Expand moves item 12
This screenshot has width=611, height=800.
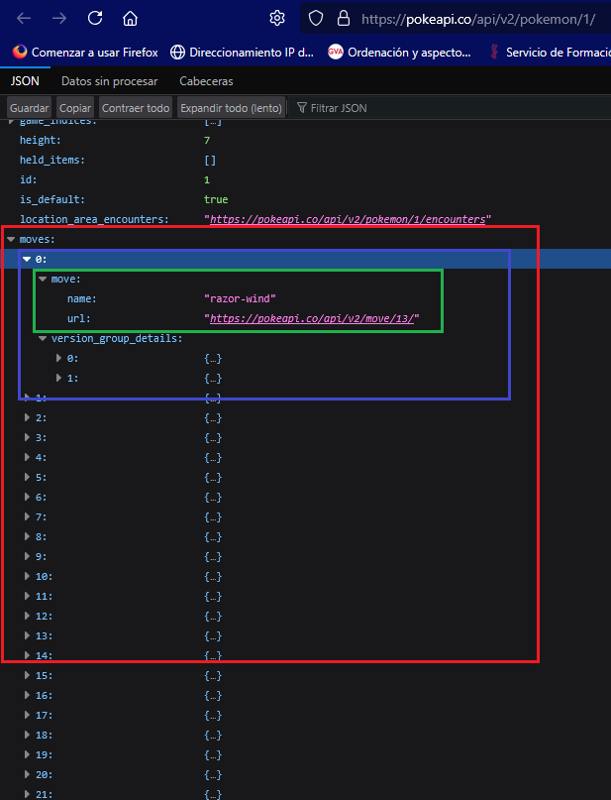27,616
